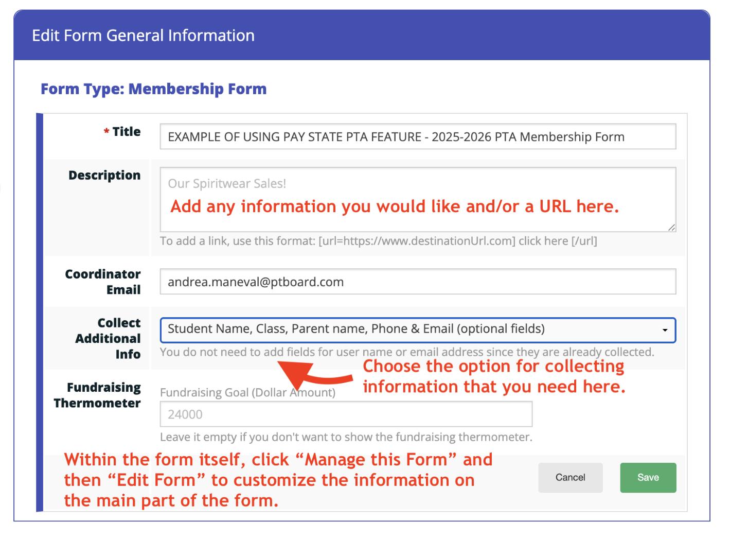Click the Description field label

(x=104, y=176)
